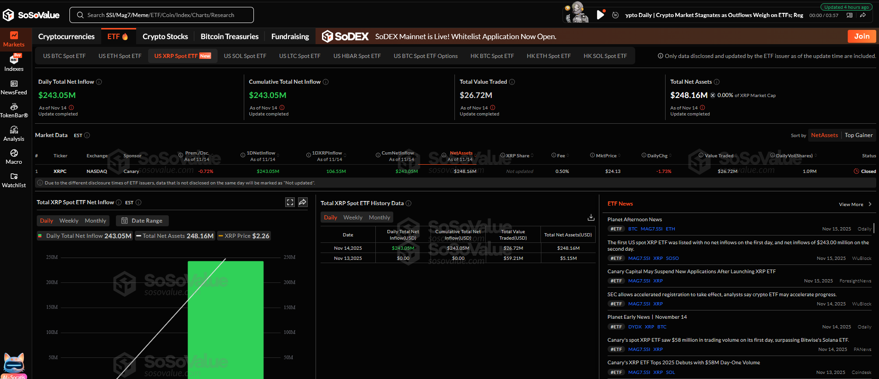Image resolution: width=879 pixels, height=379 pixels.
Task: Toggle the XRP Price chart series
Action: tap(244, 236)
